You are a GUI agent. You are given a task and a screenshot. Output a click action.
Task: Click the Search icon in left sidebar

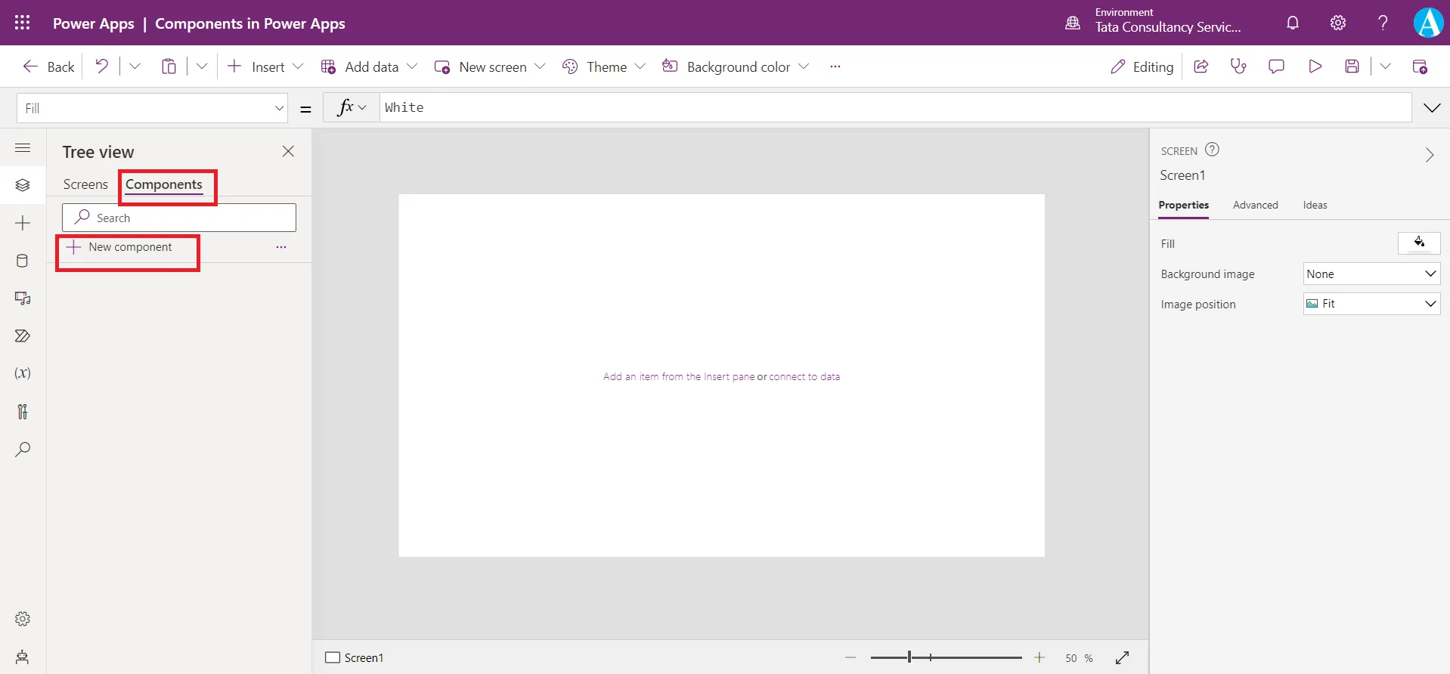pyautogui.click(x=23, y=450)
